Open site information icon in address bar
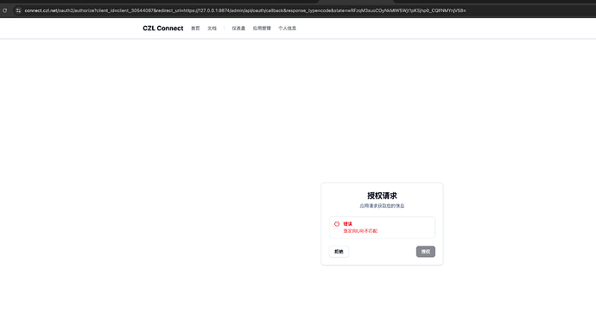Image resolution: width=596 pixels, height=319 pixels. coord(18,10)
